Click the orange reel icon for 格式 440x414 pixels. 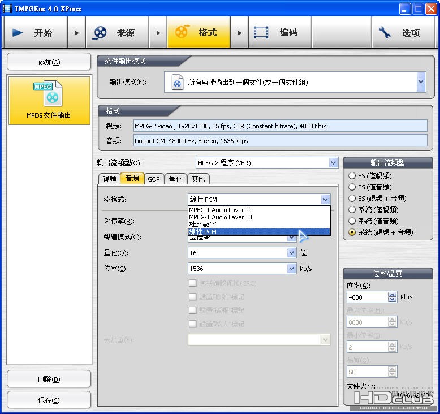tap(182, 32)
